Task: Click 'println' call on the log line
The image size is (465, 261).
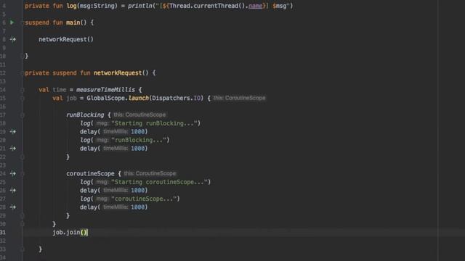Action: pos(140,6)
